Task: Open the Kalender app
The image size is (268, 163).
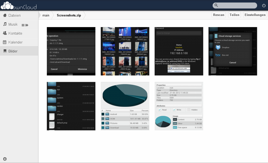Action: click(15, 42)
